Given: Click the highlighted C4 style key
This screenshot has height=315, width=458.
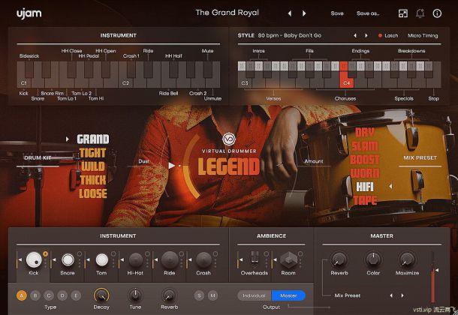Looking at the screenshot, I should click(x=346, y=75).
